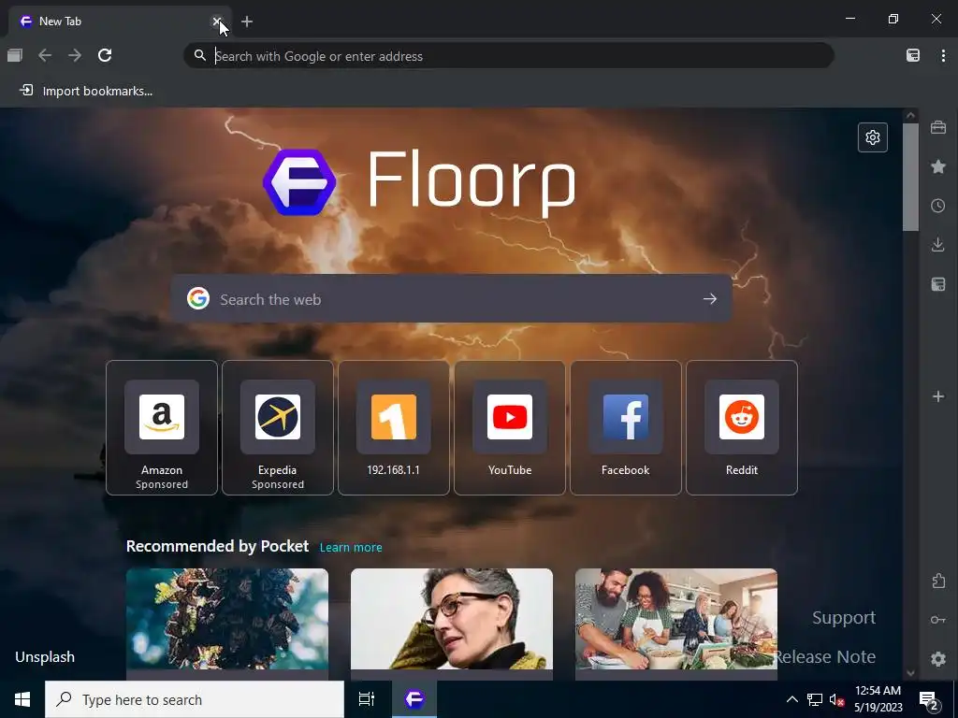Open the Reddit shortcut tile
The width and height of the screenshot is (958, 718).
(x=742, y=427)
